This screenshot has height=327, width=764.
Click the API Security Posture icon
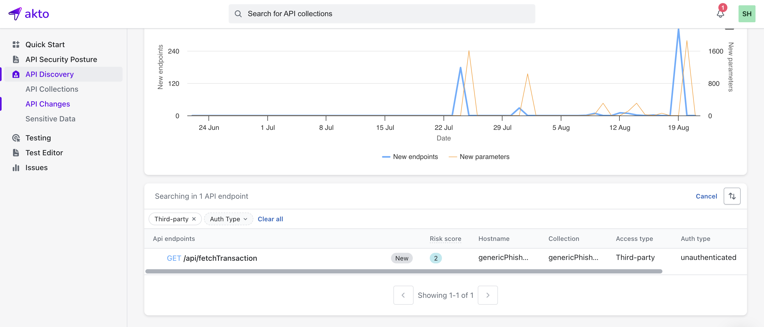click(x=16, y=59)
